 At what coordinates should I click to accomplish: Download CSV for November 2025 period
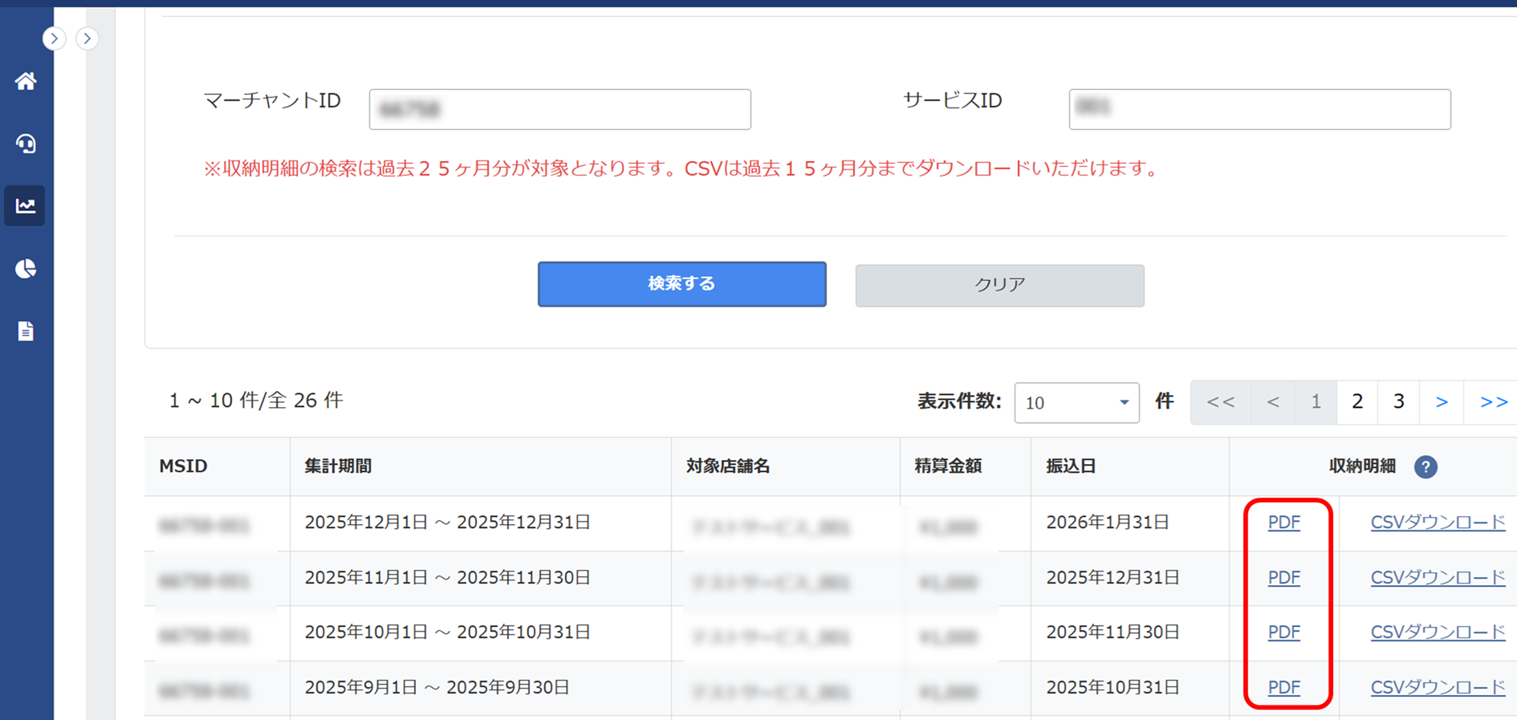tap(1437, 578)
